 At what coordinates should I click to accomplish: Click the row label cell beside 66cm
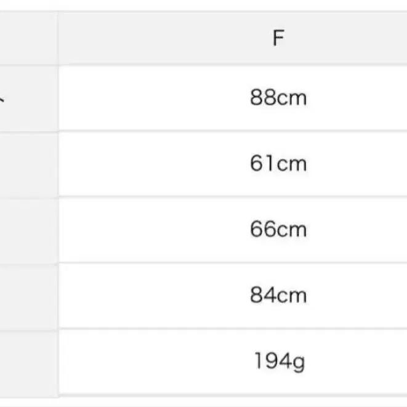coord(28,230)
